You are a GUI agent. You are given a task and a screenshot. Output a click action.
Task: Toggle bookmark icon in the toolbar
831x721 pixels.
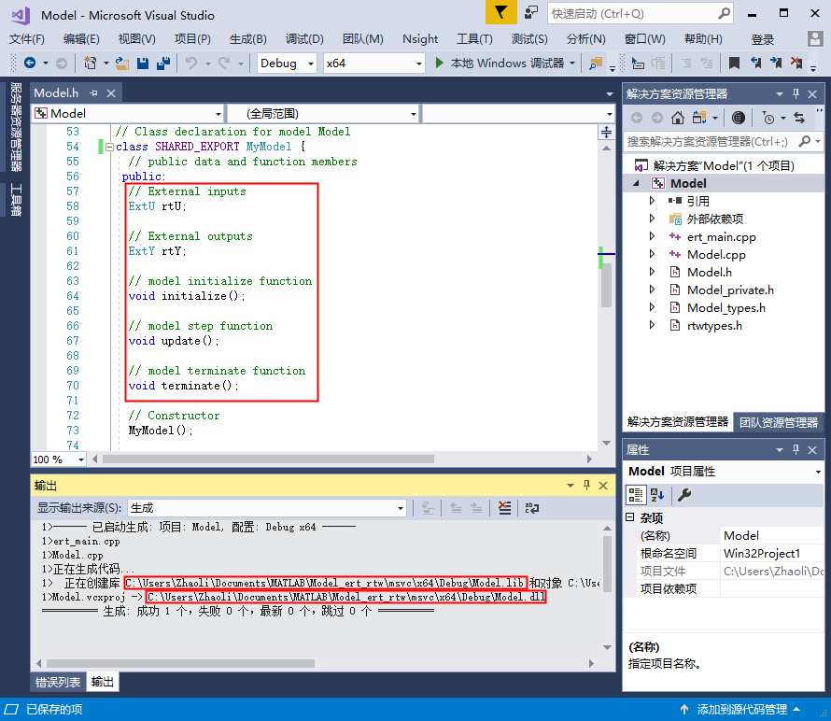[734, 64]
